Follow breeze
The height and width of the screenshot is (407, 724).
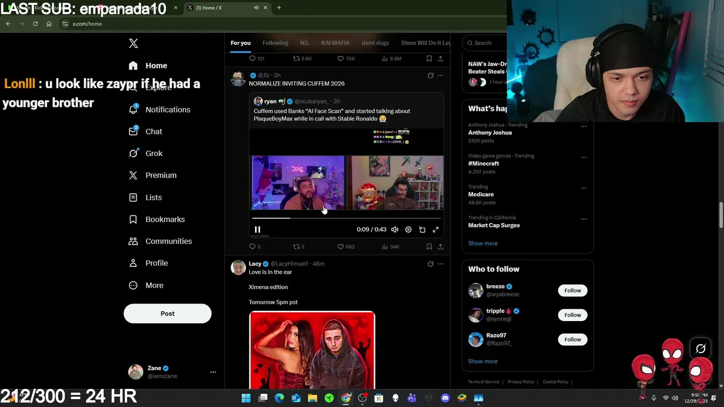(572, 291)
